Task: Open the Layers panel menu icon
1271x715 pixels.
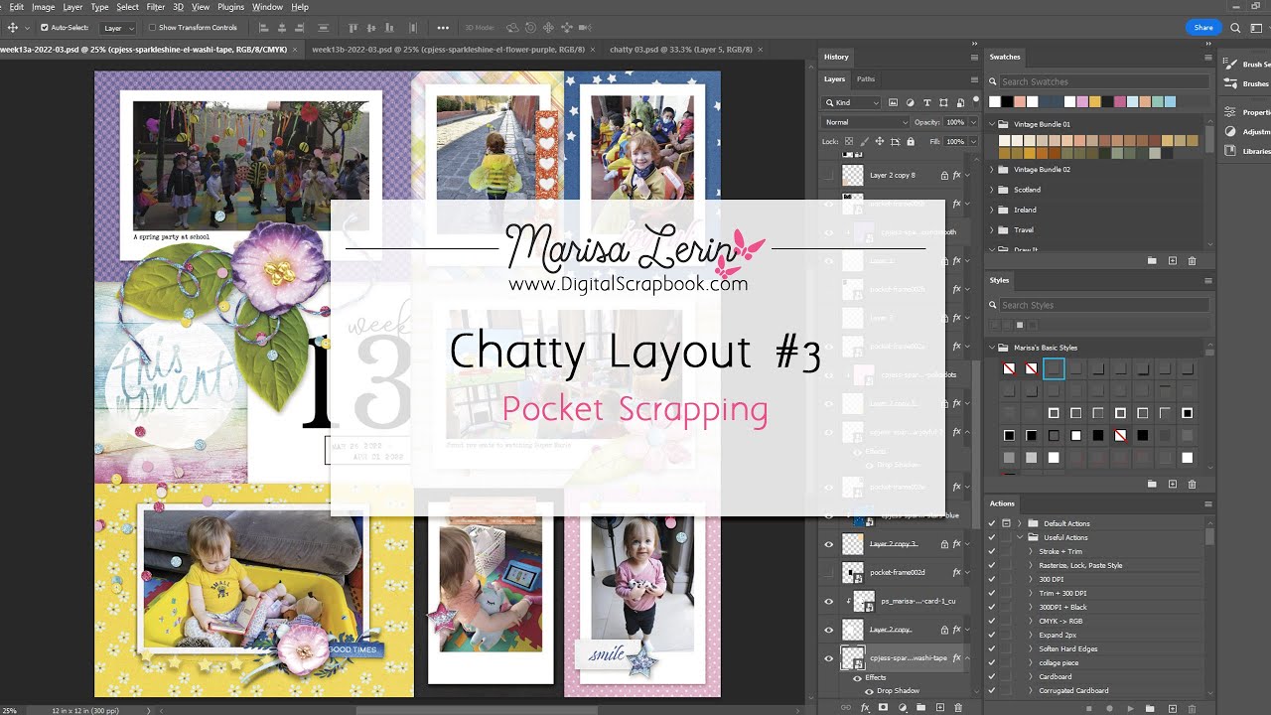Action: [x=974, y=79]
